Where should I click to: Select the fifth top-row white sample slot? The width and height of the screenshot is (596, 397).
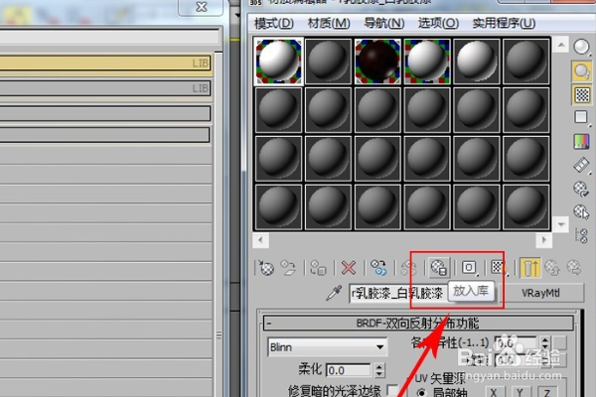pos(476,62)
